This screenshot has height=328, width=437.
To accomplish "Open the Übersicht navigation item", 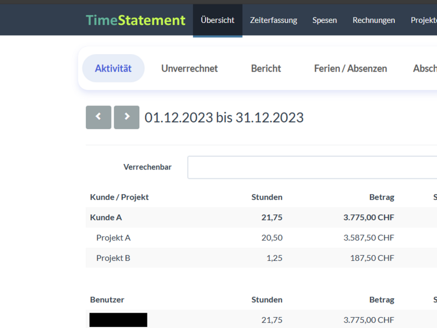I will click(x=217, y=20).
